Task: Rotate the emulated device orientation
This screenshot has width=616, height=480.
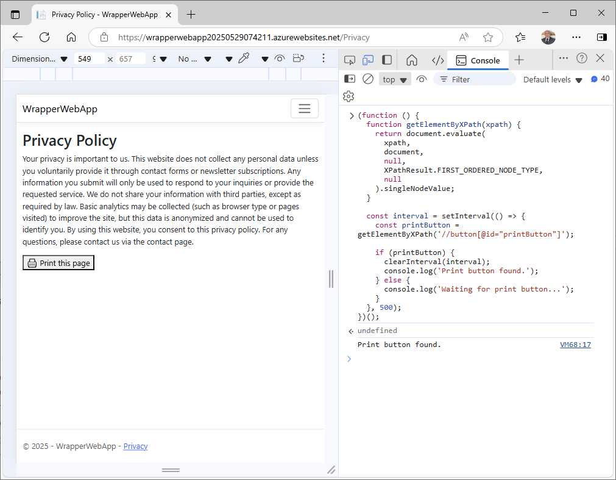Action: (299, 58)
